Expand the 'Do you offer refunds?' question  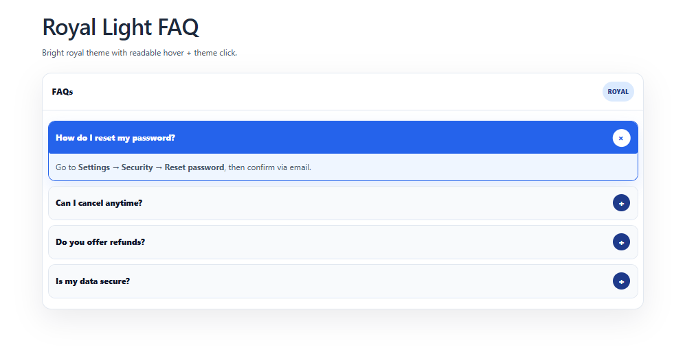point(100,242)
